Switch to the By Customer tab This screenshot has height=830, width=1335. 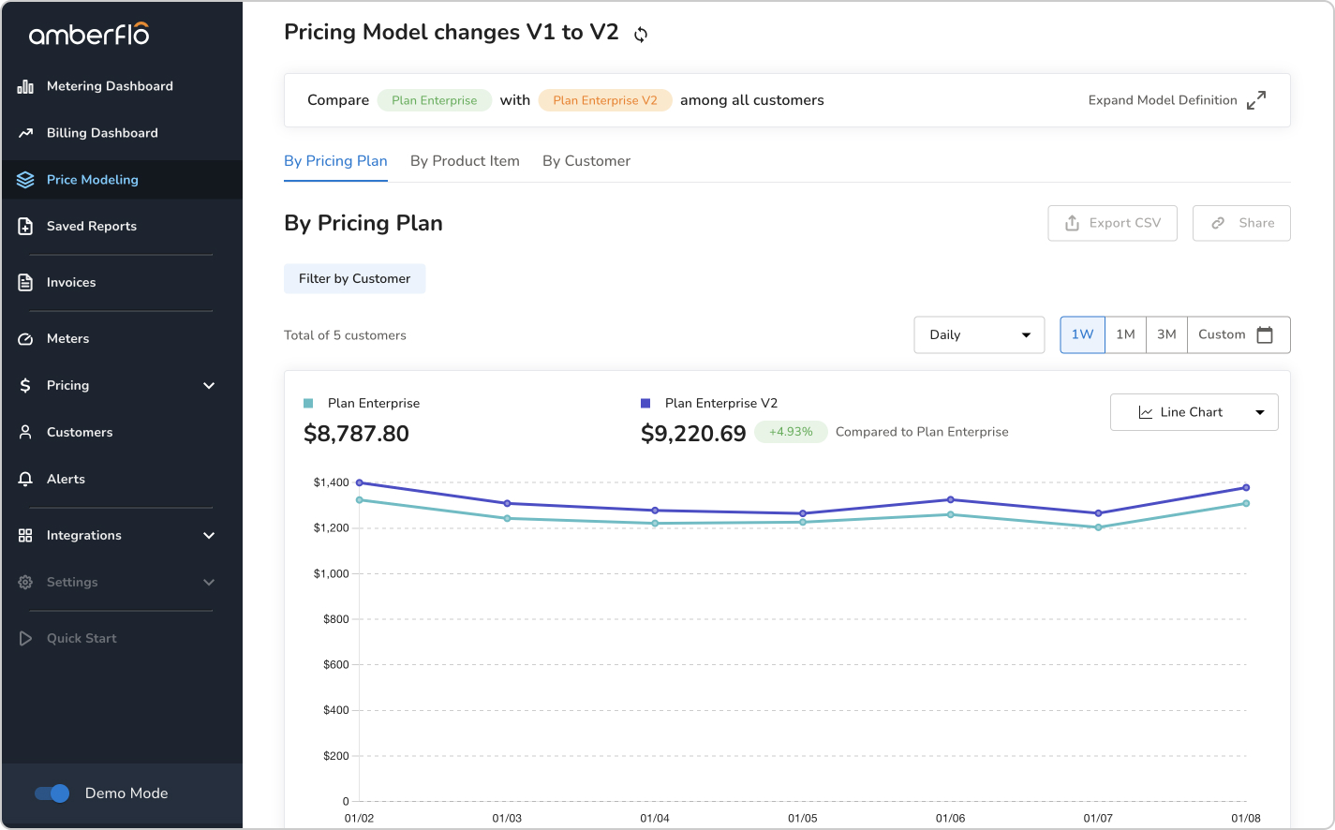pos(586,161)
